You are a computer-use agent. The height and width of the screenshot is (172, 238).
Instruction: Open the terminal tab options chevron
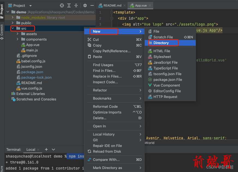[53, 150]
